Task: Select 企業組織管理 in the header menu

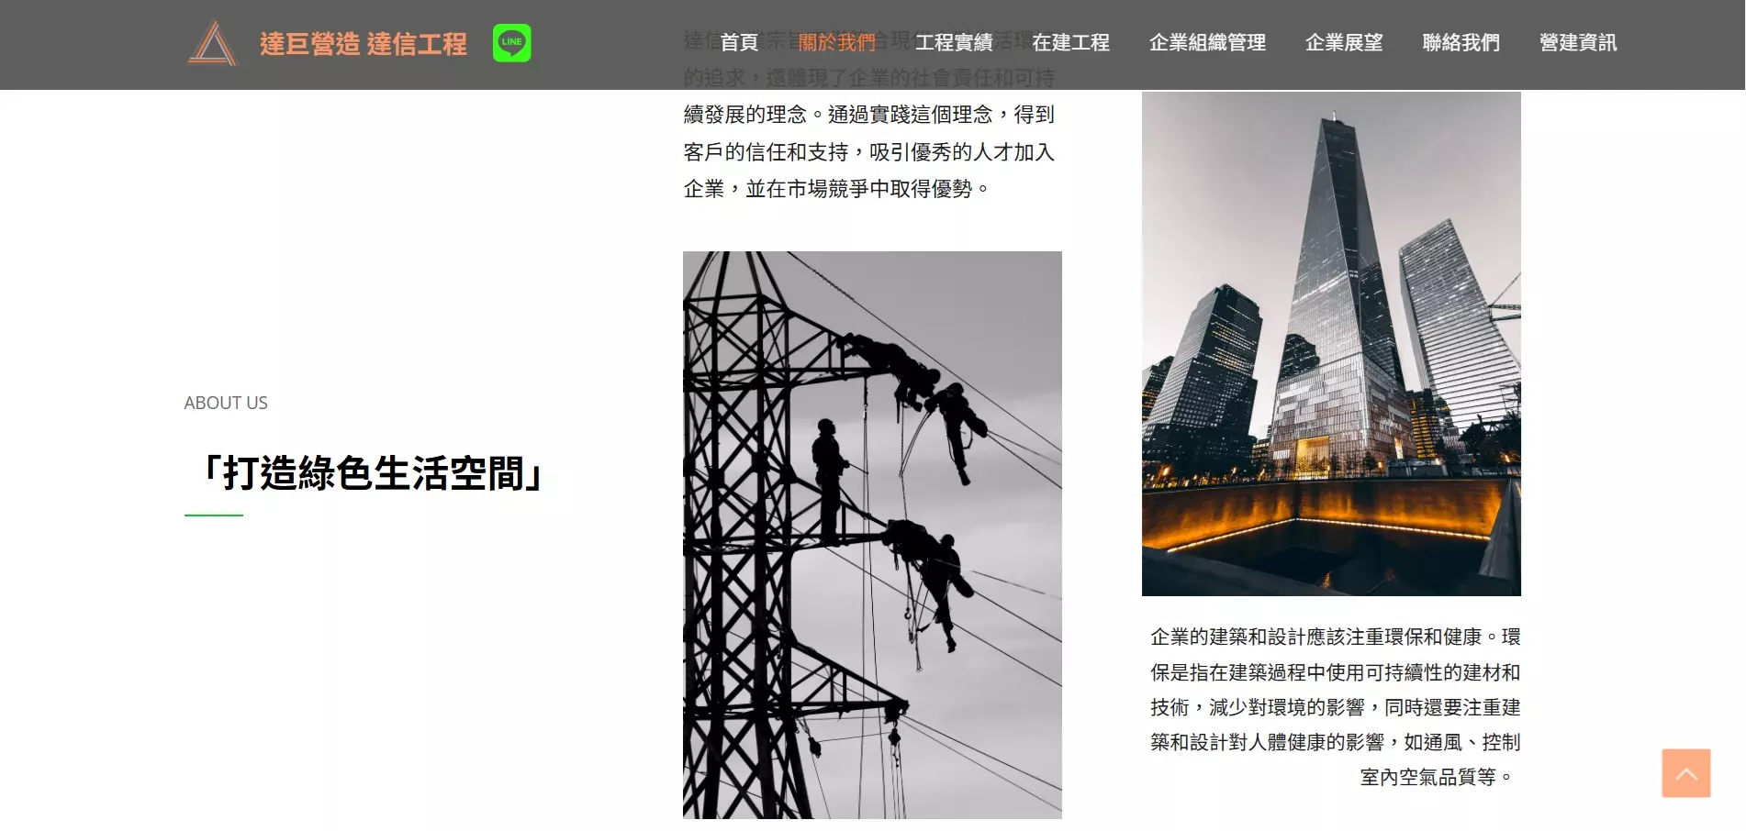Action: coord(1207,42)
